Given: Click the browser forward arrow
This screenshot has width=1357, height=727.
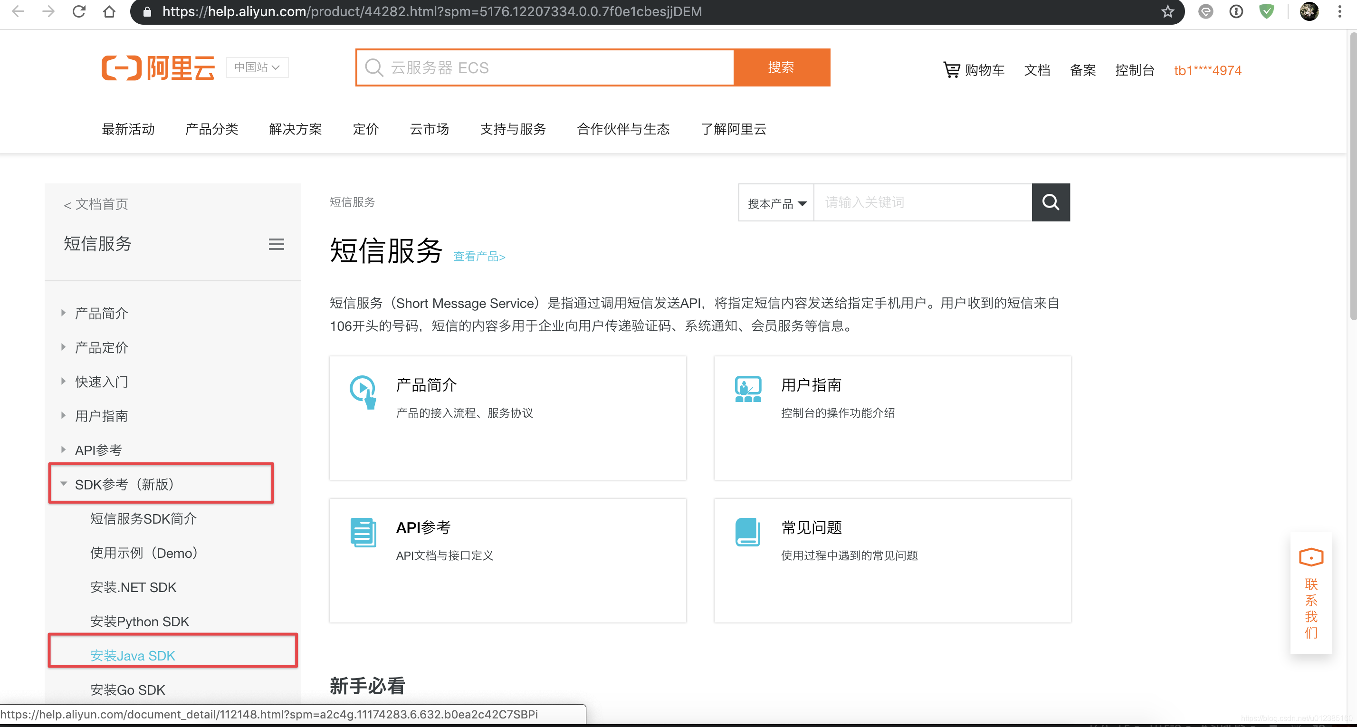Looking at the screenshot, I should tap(48, 11).
